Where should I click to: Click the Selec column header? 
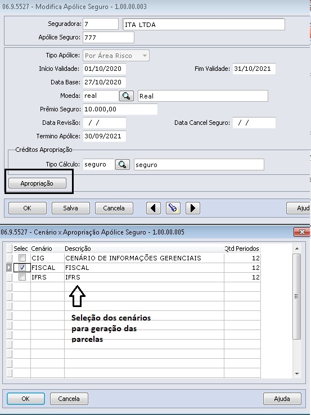click(x=21, y=249)
